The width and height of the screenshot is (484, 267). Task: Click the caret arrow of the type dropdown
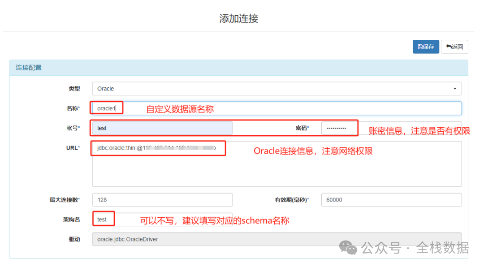[455, 89]
